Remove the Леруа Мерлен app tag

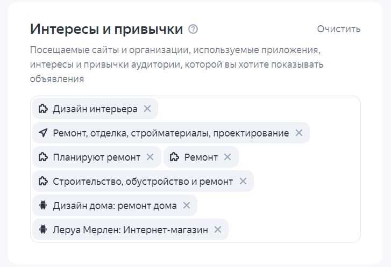218,229
